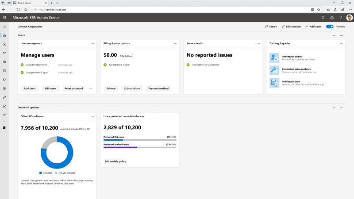Open settings gear in header
The width and height of the screenshot is (354, 199).
point(331,18)
